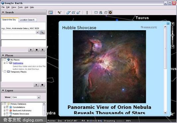
Task: Toggle the sidebar panel toolbar icon
Action: click(50, 12)
